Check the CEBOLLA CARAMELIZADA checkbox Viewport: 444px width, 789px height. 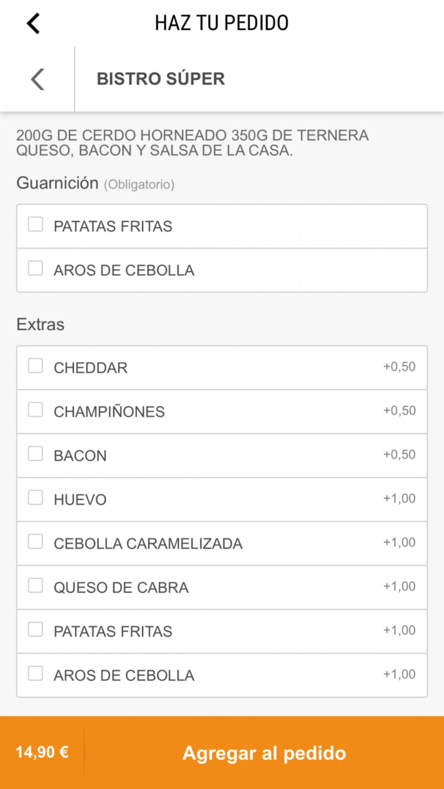[x=36, y=542]
